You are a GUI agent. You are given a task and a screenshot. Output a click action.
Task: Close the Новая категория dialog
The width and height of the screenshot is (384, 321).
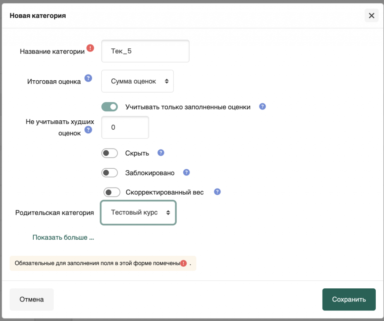coord(371,15)
